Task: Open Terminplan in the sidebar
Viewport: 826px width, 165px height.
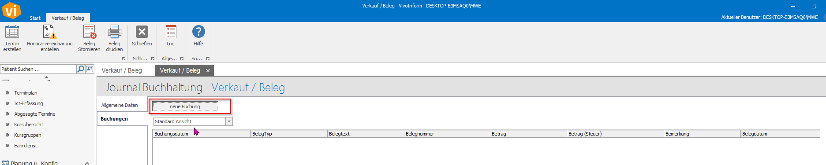Action: click(26, 93)
